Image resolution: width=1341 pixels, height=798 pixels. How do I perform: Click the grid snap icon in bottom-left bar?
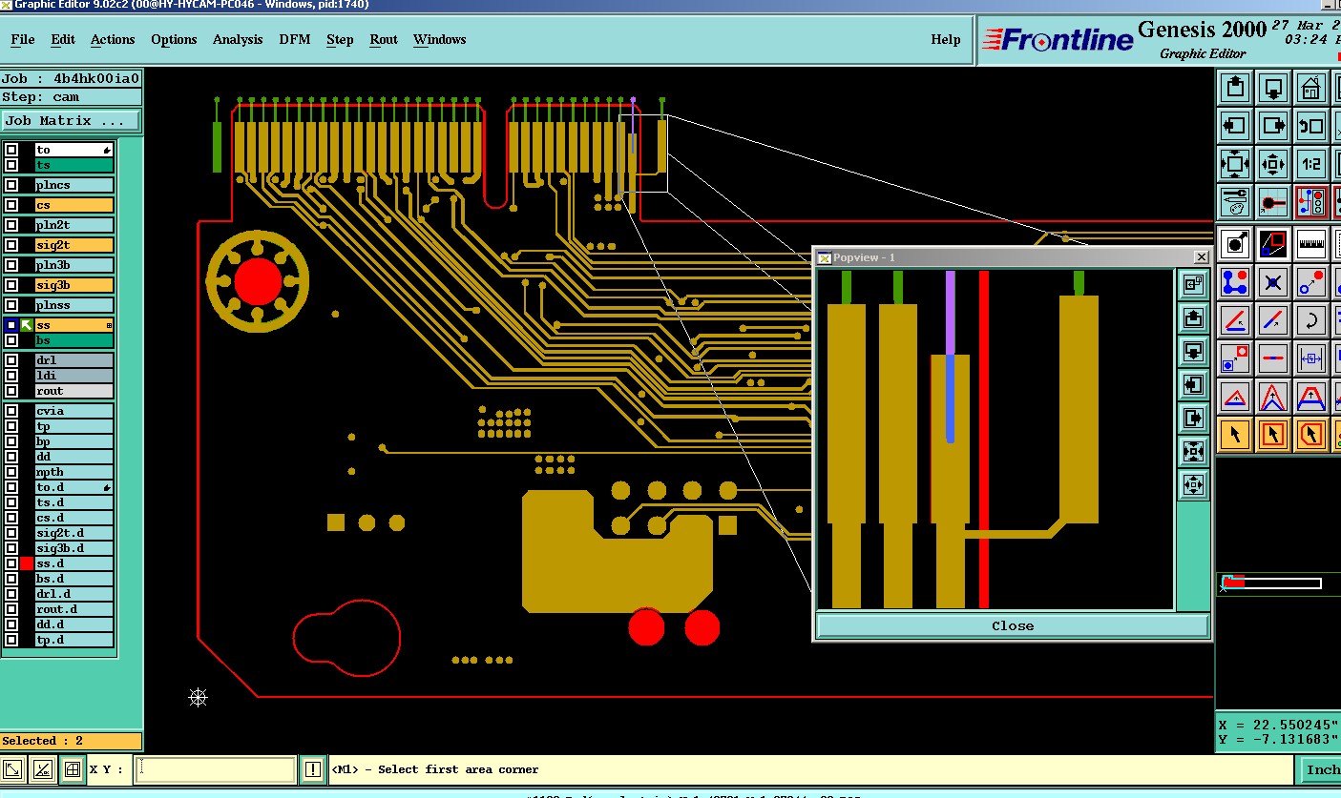72,769
